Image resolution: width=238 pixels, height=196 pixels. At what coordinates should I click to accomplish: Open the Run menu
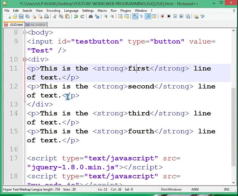pyautogui.click(x=114, y=10)
